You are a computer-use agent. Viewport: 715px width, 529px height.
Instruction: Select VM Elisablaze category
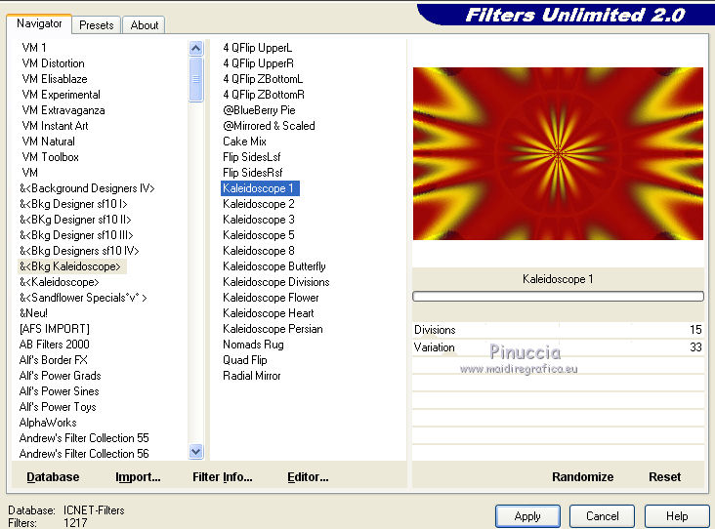[55, 79]
